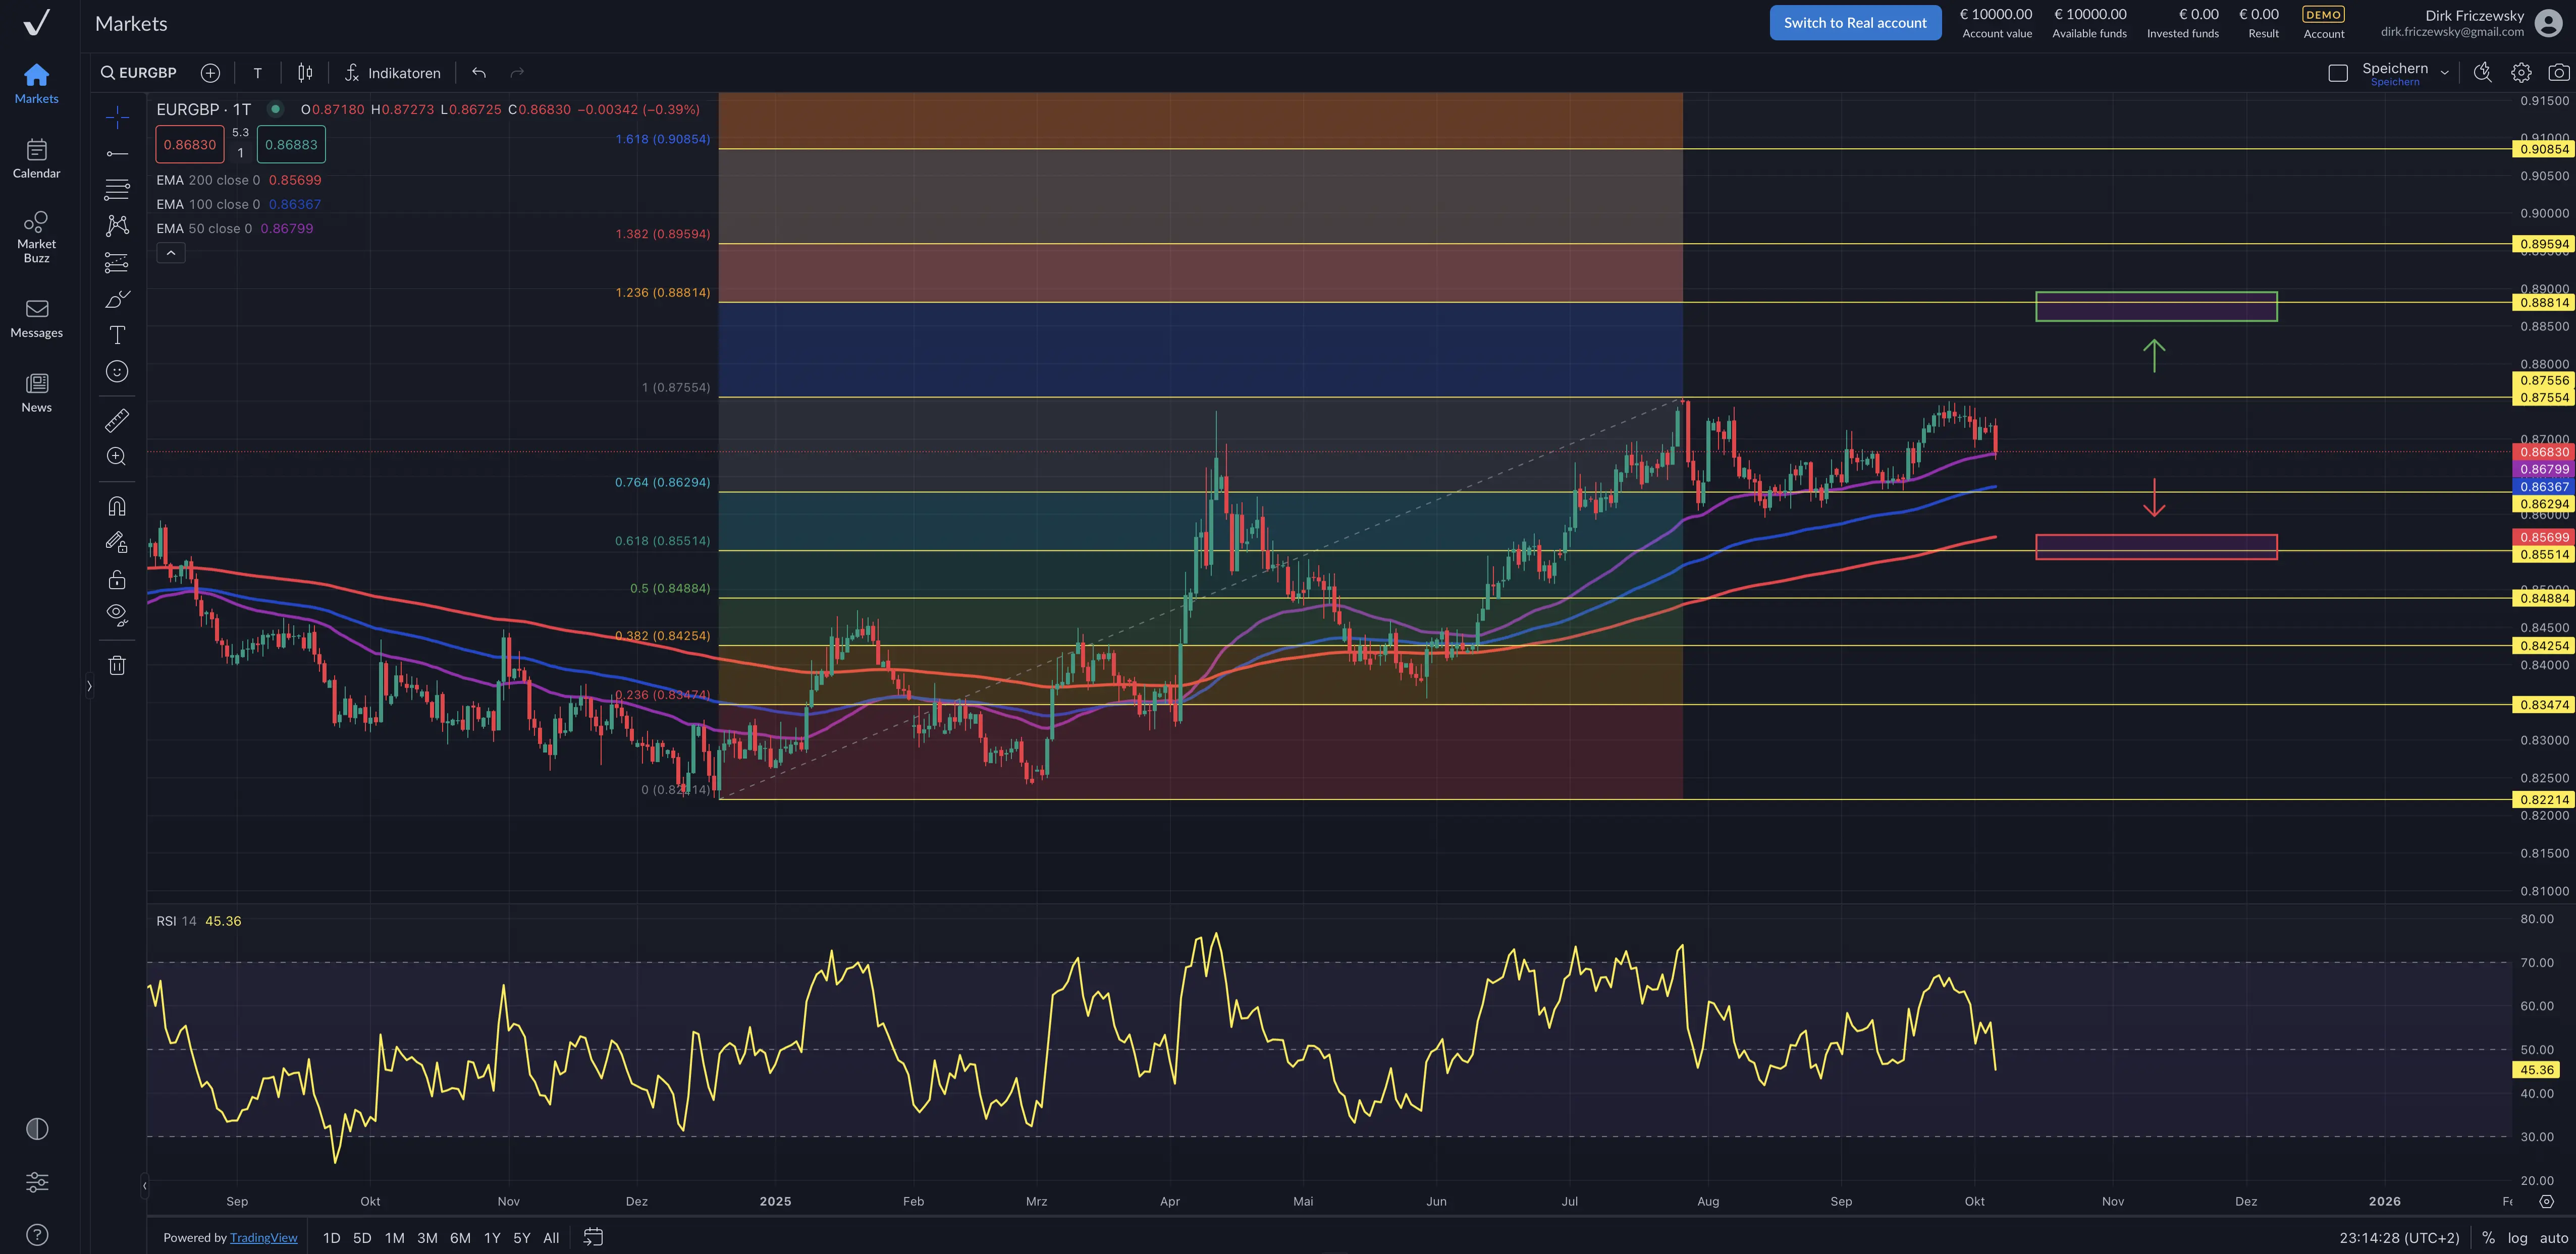Select the emoji sticker tool
2576x1254 pixels.
pos(117,372)
